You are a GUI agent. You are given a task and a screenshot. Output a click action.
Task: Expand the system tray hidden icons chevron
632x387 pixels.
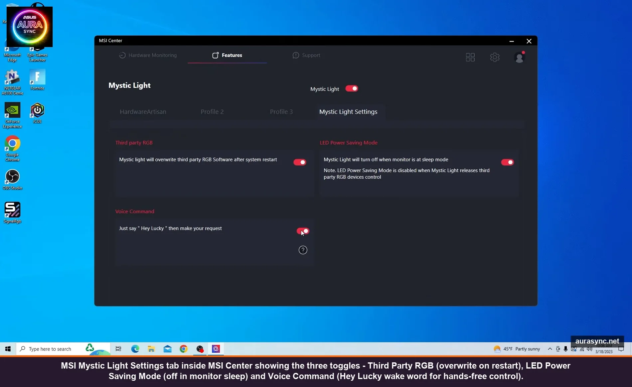coord(550,349)
